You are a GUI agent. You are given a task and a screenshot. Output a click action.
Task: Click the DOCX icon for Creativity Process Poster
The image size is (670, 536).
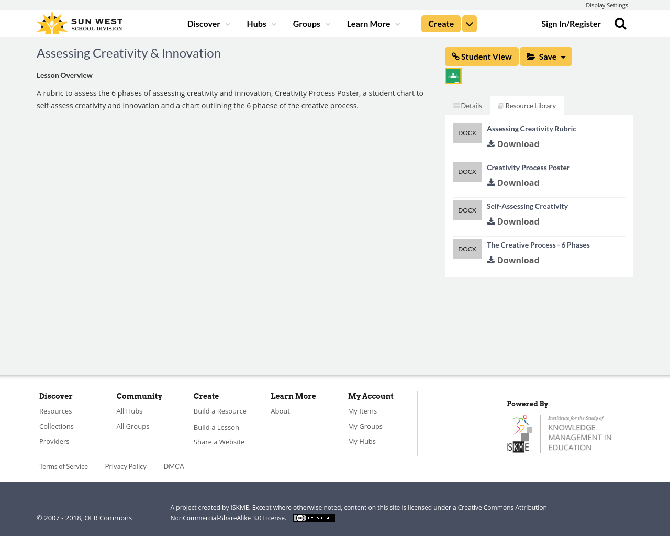click(x=467, y=172)
